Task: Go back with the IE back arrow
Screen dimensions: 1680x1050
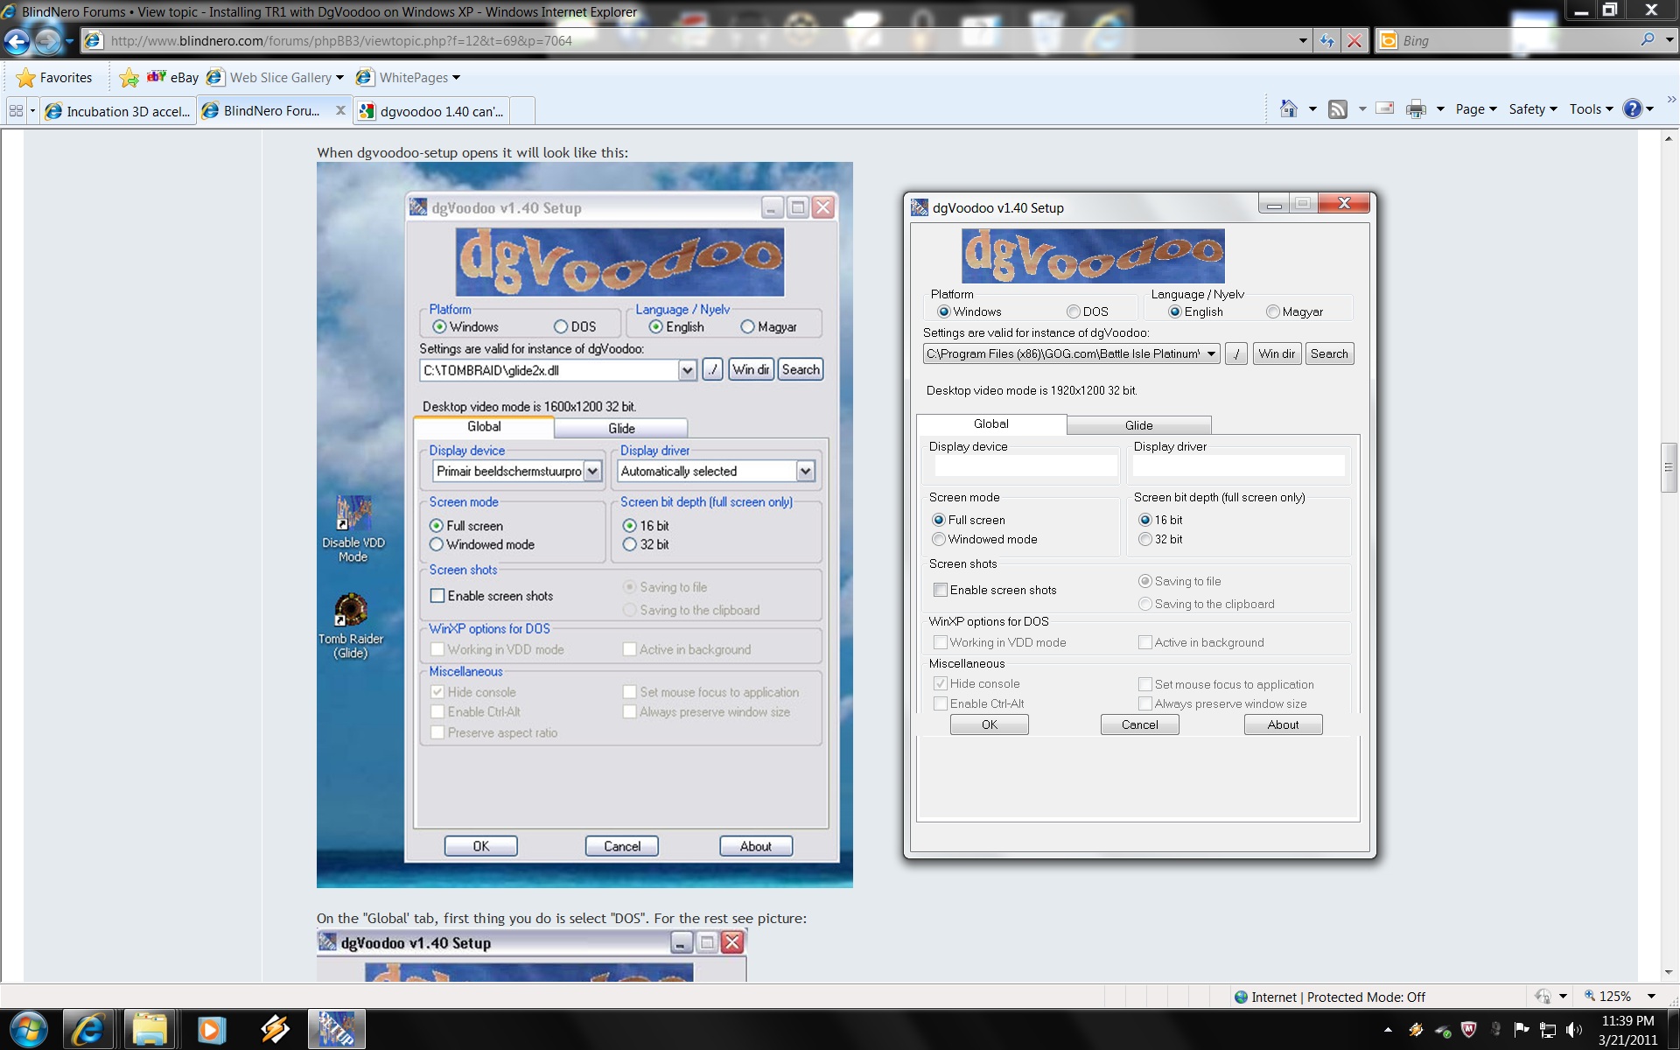Action: coord(17,41)
